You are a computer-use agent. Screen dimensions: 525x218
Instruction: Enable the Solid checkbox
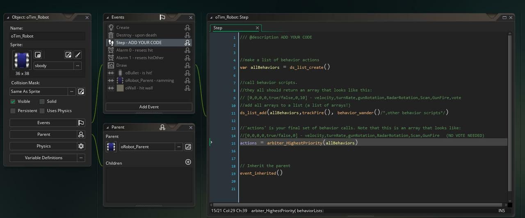point(42,101)
